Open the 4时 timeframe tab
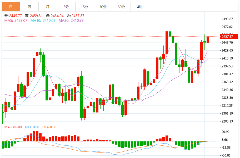 (140, 7)
